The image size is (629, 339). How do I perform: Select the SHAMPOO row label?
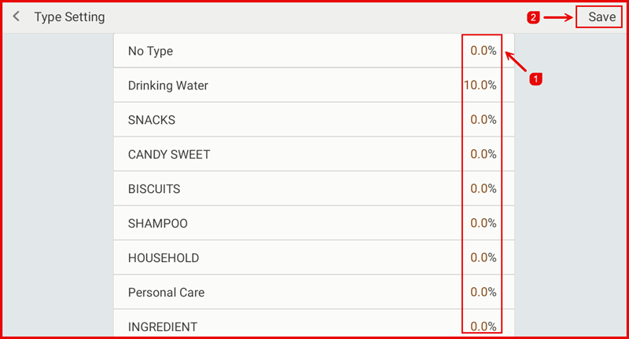pos(158,224)
